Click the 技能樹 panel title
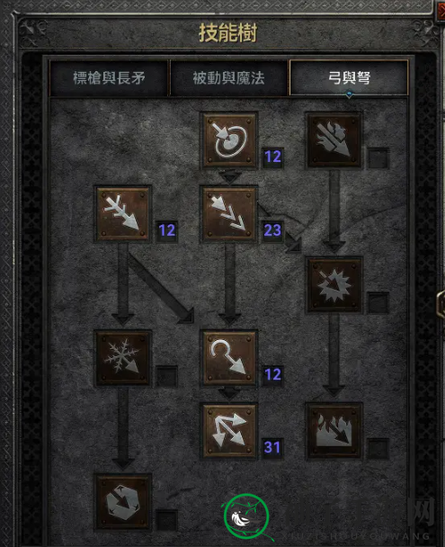Image resolution: width=445 pixels, height=547 pixels. [228, 32]
